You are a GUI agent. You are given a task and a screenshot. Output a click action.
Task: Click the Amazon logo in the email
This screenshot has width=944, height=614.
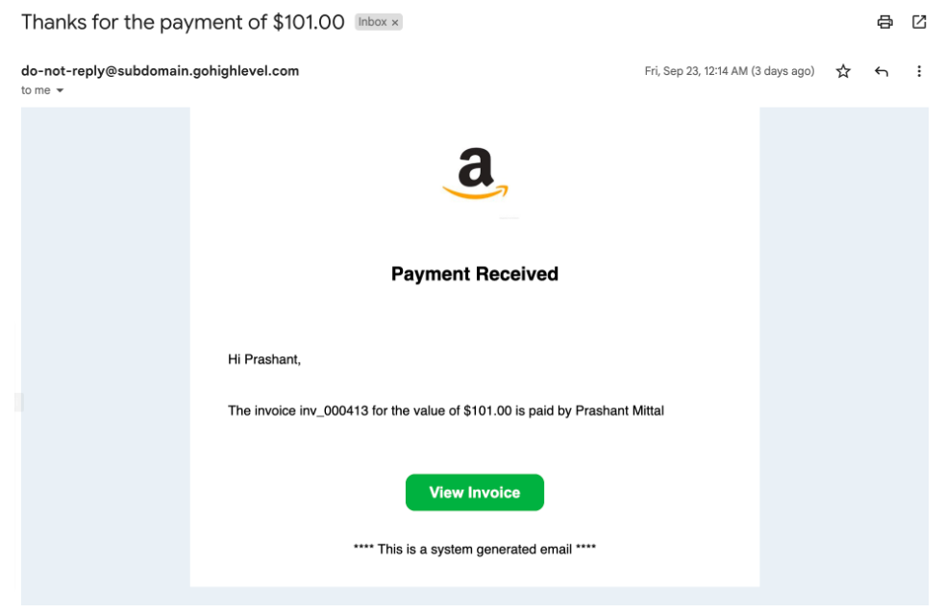pyautogui.click(x=475, y=174)
